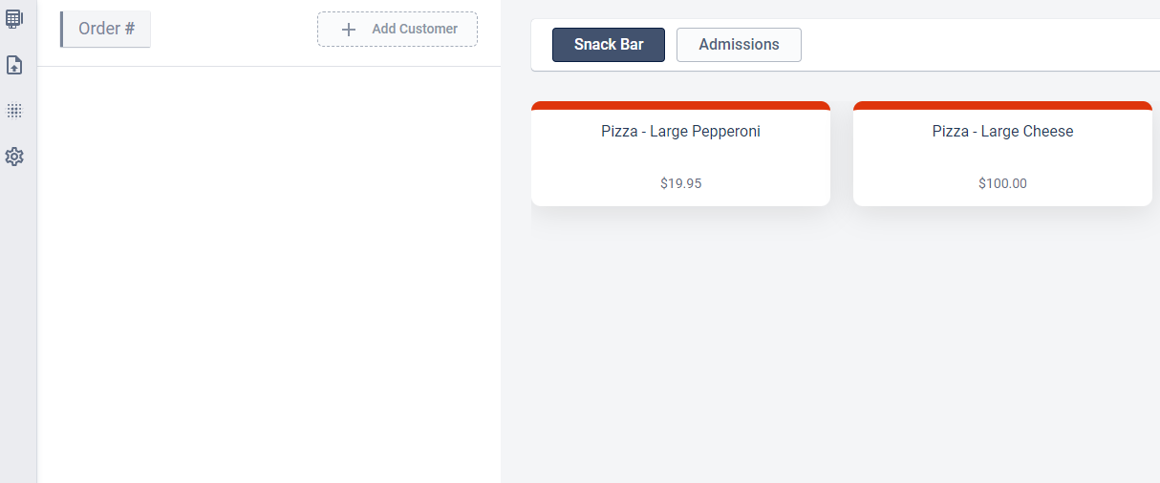Click the red strip atop Cheese card
Viewport: 1160px width, 483px height.
(x=1002, y=105)
